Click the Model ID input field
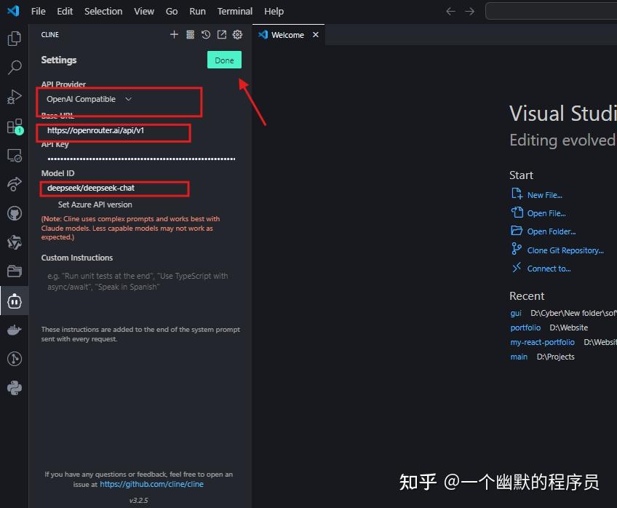 pos(114,188)
